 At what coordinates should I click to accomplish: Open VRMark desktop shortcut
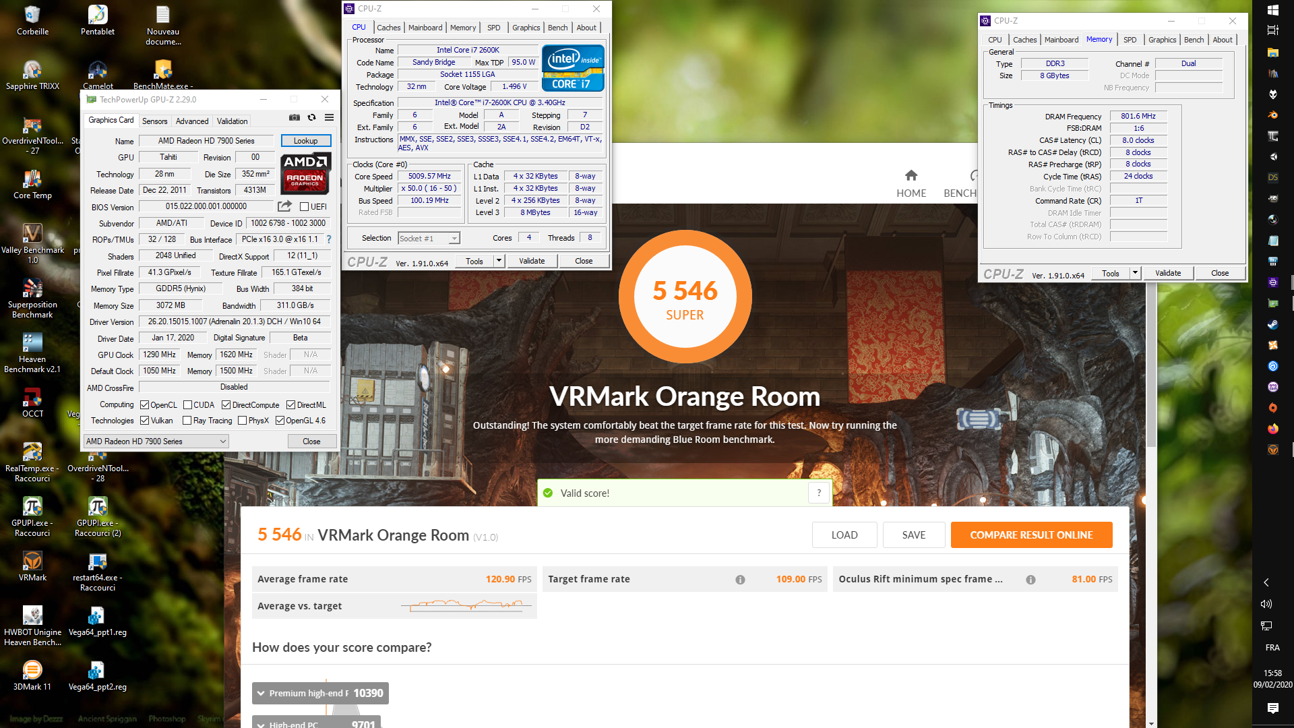(32, 566)
